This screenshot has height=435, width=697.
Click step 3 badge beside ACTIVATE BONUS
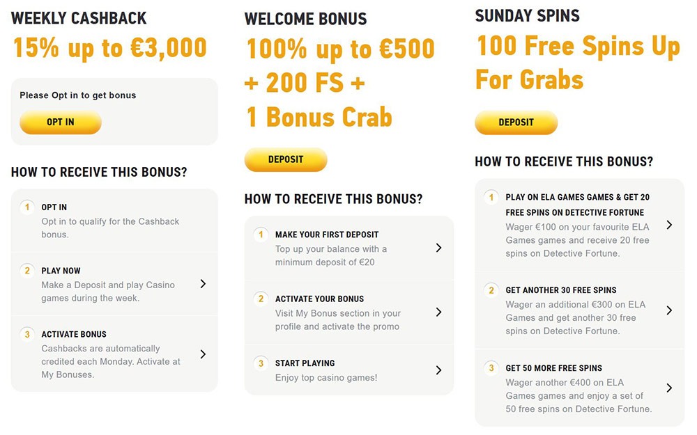[x=27, y=334]
